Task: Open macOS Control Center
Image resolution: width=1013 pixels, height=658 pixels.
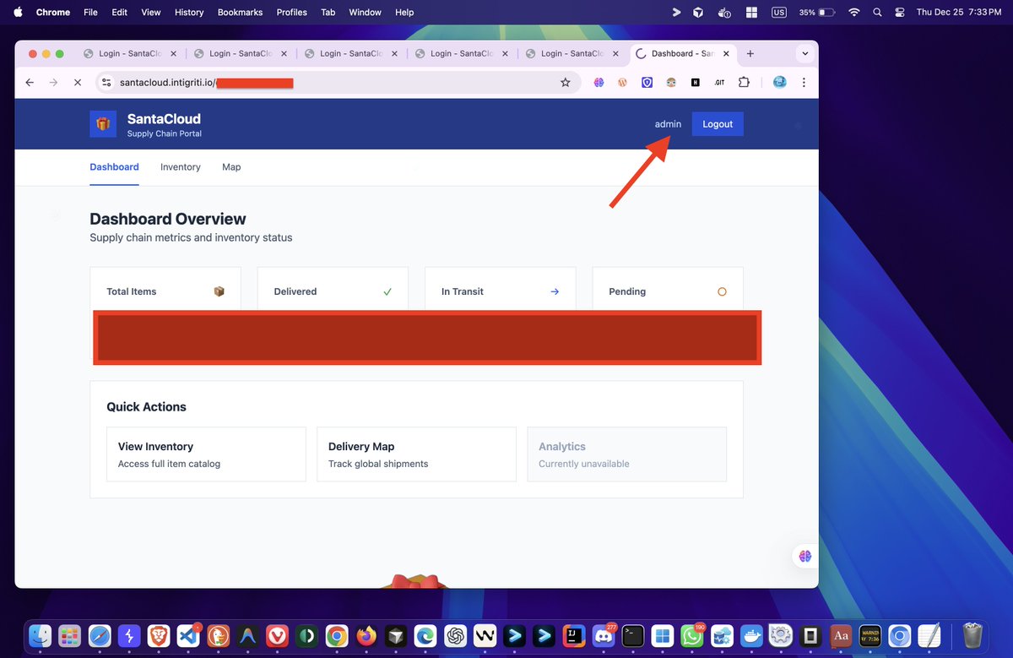Action: tap(899, 13)
